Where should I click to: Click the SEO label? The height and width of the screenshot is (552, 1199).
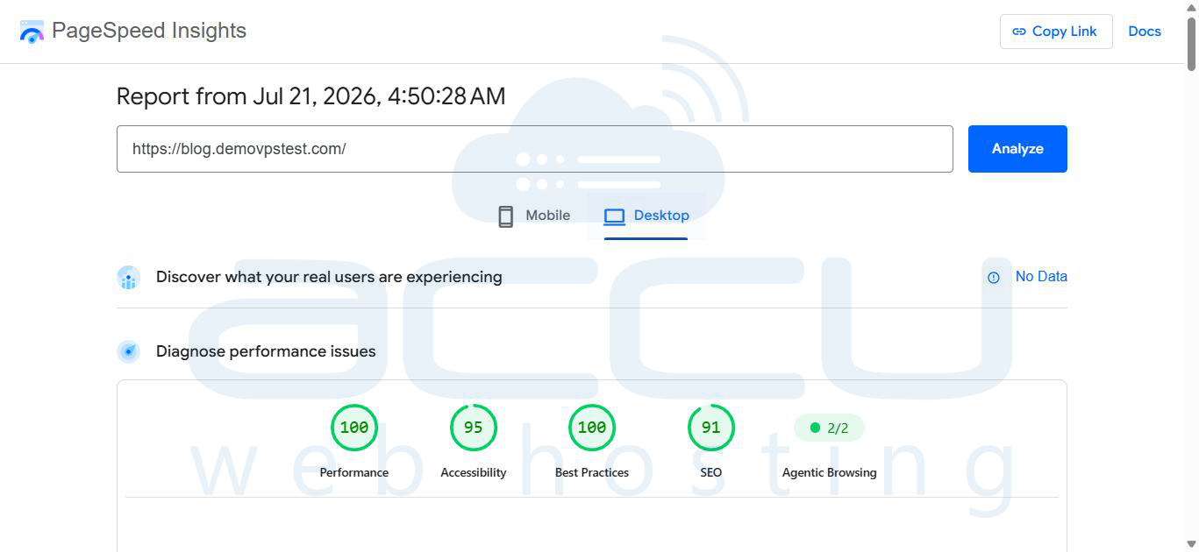(x=711, y=472)
